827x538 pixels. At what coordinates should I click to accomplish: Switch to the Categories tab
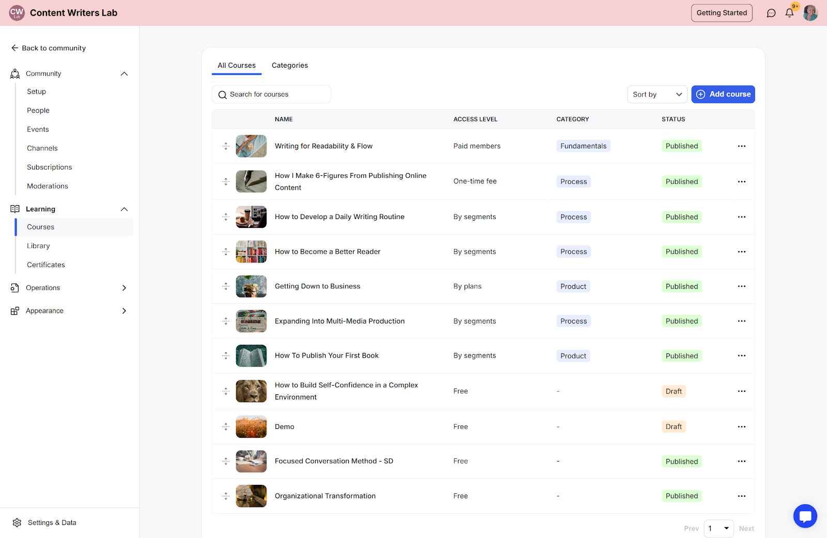pos(289,66)
